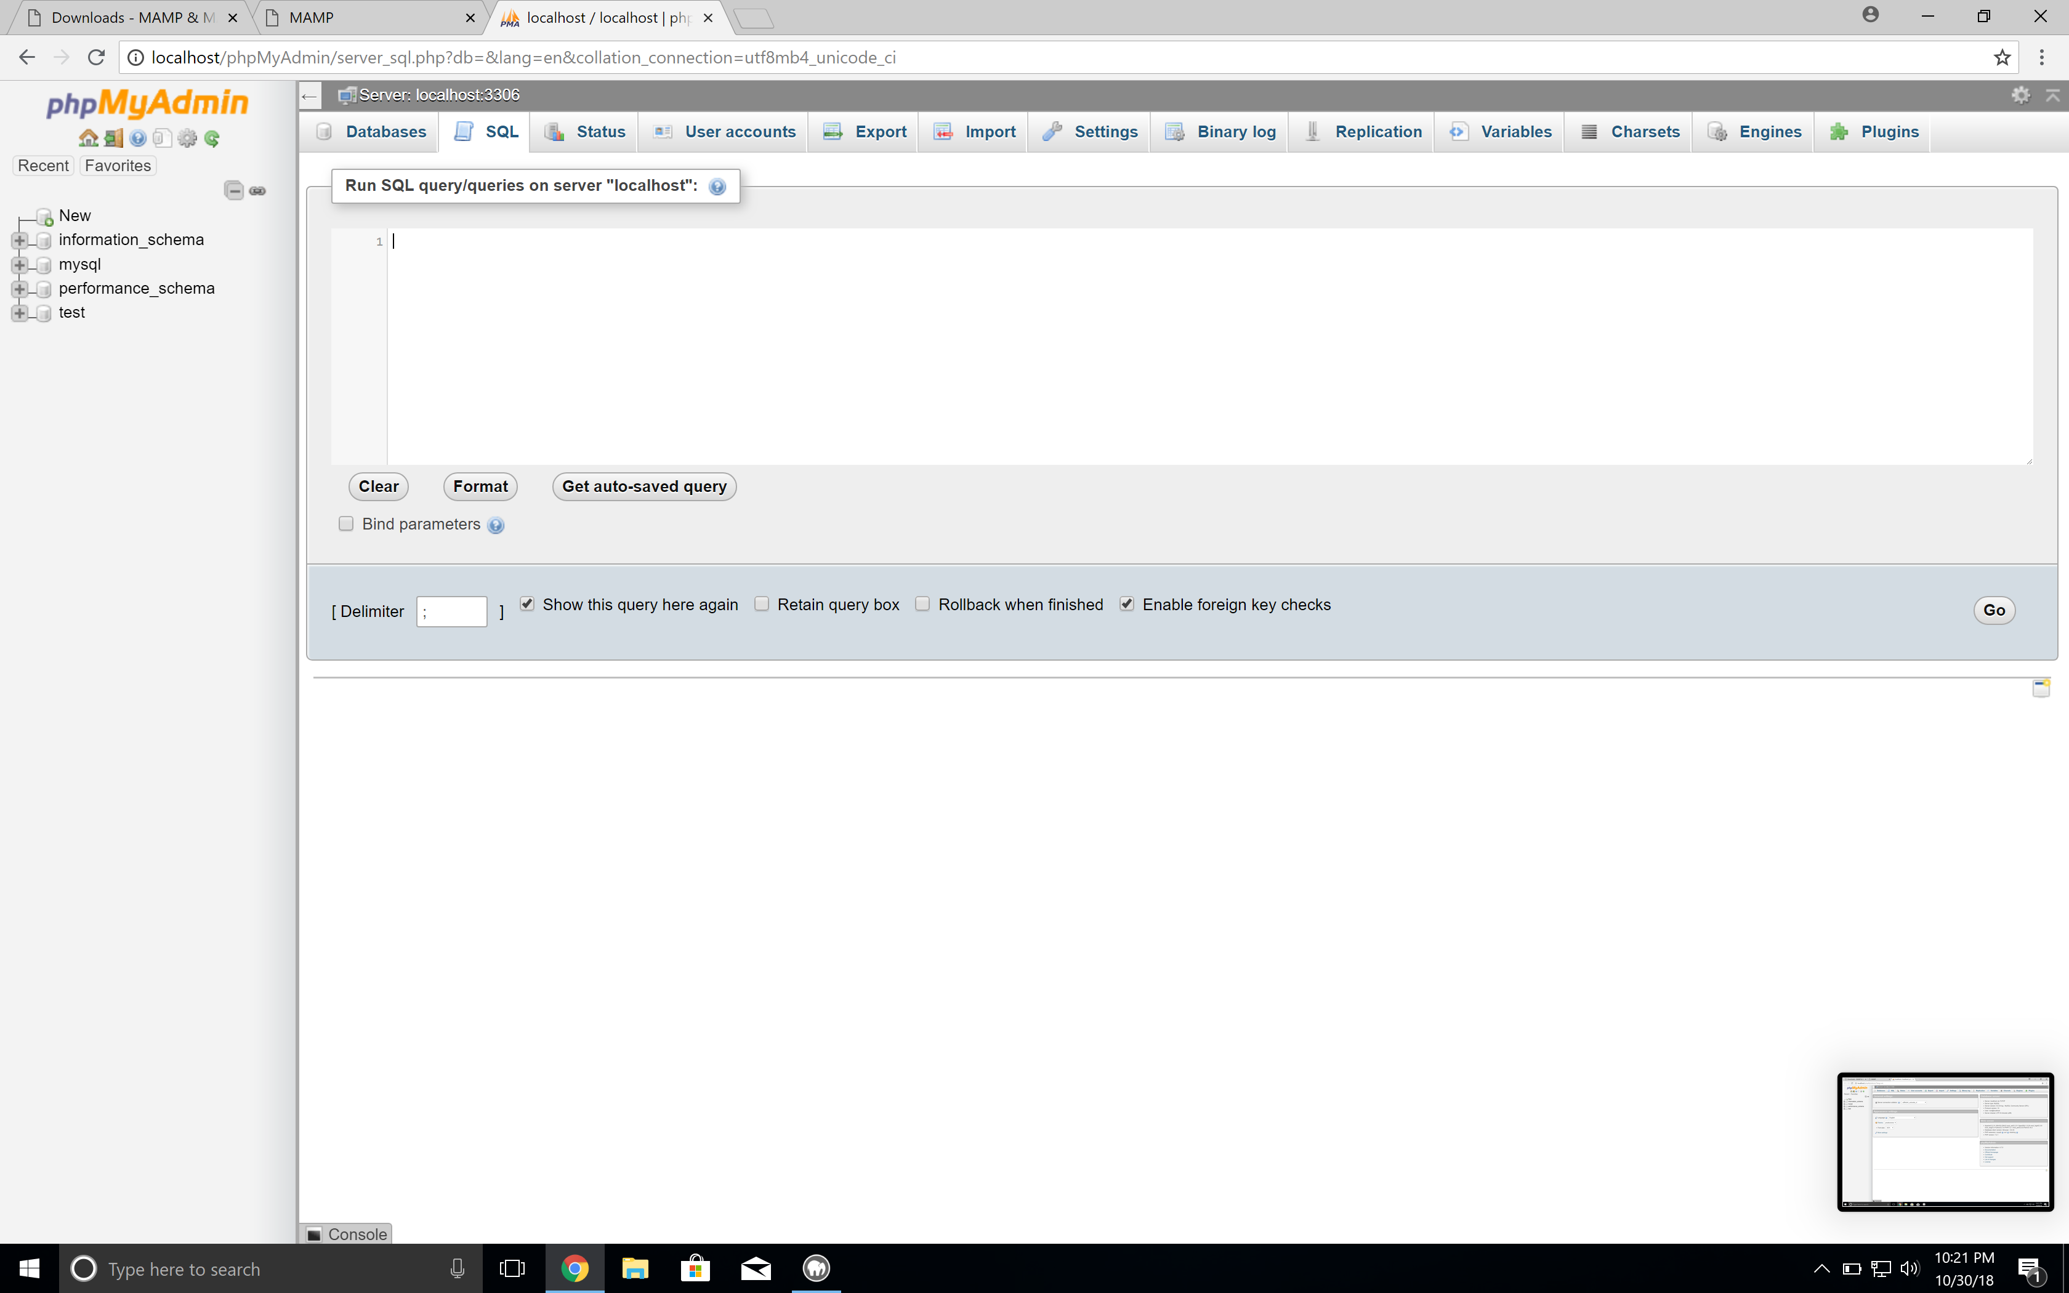The image size is (2069, 1293).
Task: Open phpMyAdmin documentation question-mark icon
Action: (x=138, y=138)
